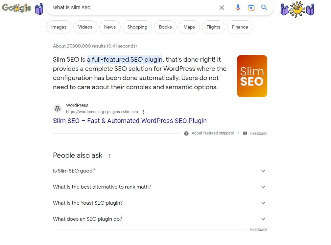Switch to the Finance filter
331x245 pixels.
pyautogui.click(x=240, y=27)
